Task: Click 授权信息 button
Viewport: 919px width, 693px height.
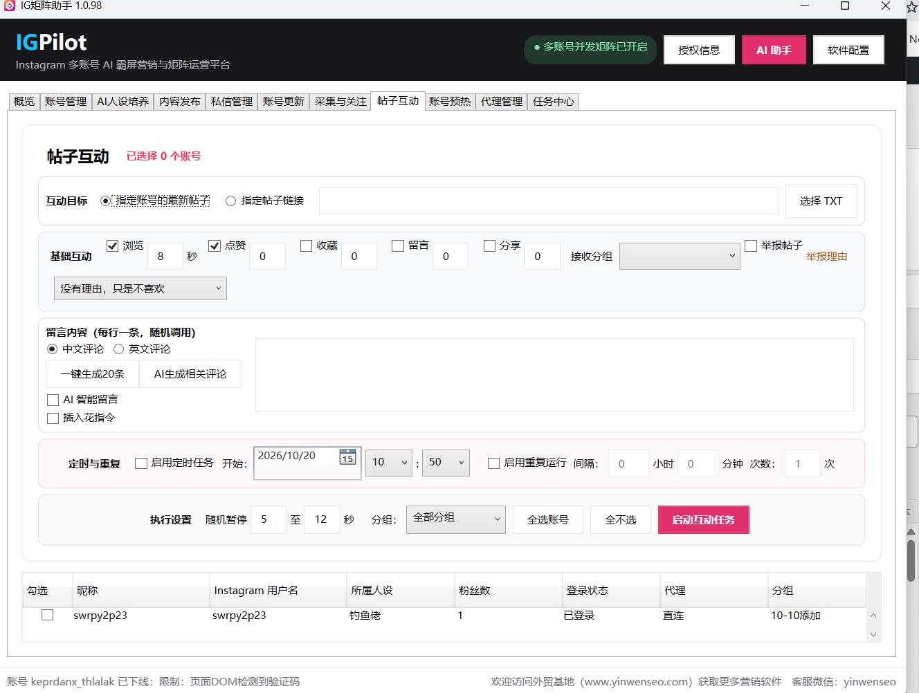Action: (699, 50)
